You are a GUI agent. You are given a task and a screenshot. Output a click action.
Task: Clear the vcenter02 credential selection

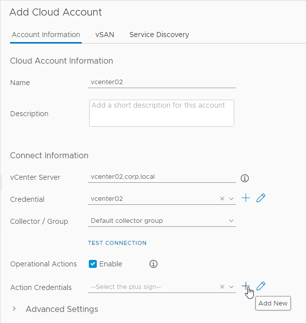pyautogui.click(x=222, y=199)
